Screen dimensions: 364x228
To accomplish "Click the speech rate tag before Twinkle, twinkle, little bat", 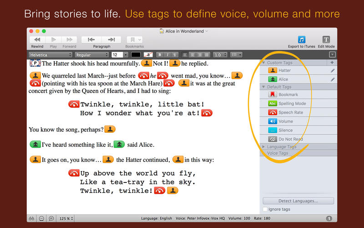I will (x=74, y=104).
